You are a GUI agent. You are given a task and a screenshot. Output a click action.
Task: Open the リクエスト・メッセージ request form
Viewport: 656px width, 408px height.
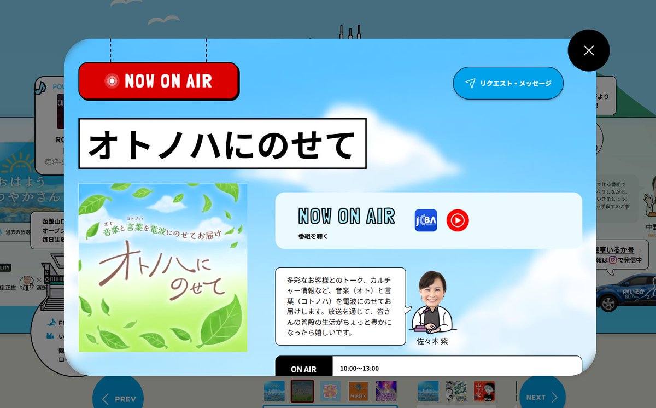508,83
